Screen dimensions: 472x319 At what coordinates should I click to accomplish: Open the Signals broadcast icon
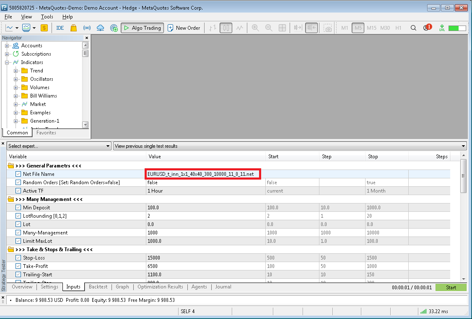coord(87,28)
